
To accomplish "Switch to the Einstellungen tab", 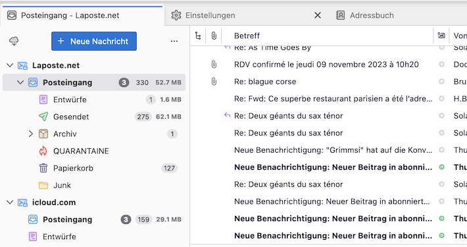I will [210, 15].
